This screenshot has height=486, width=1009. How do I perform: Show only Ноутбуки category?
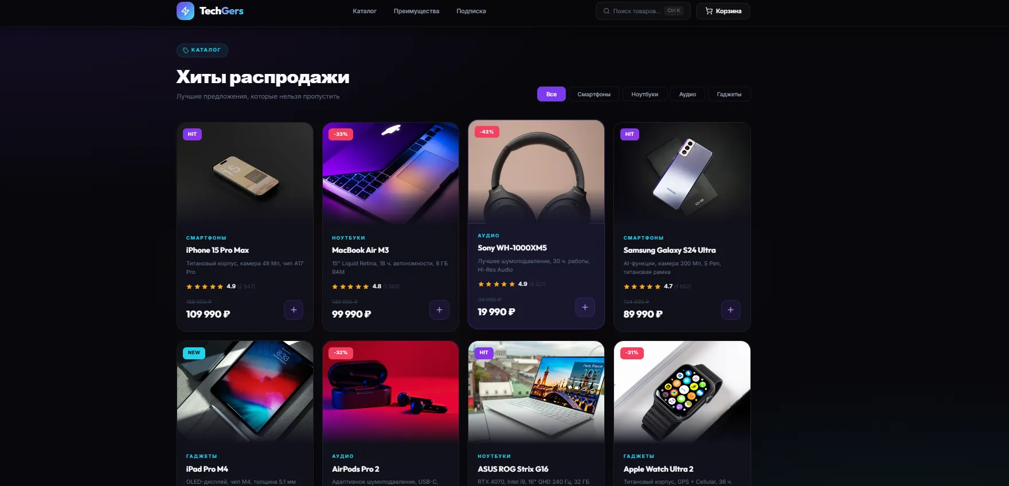tap(644, 94)
